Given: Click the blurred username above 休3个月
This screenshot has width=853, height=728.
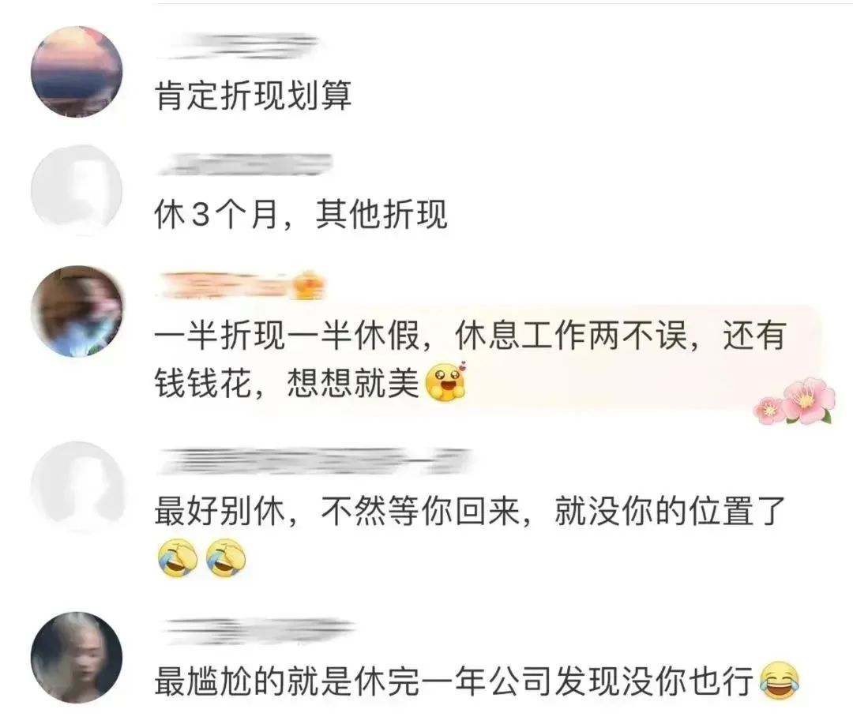Looking at the screenshot, I should (245, 164).
